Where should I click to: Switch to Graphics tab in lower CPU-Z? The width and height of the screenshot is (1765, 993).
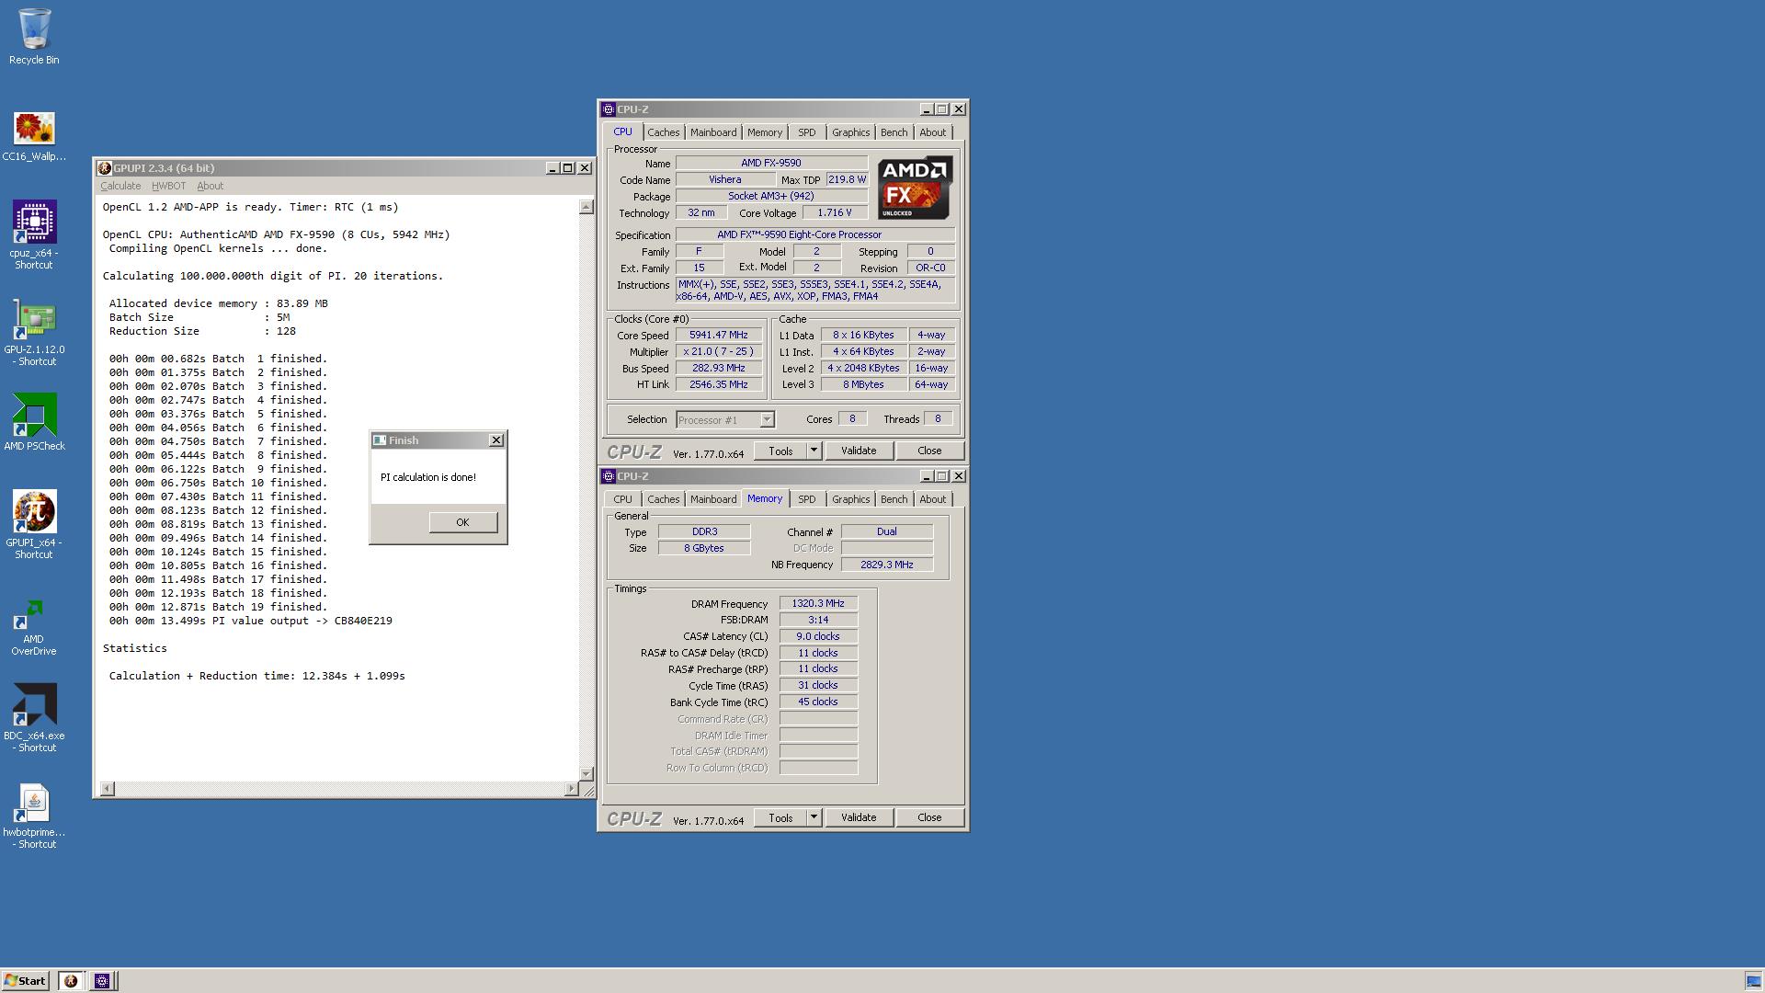pos(850,499)
